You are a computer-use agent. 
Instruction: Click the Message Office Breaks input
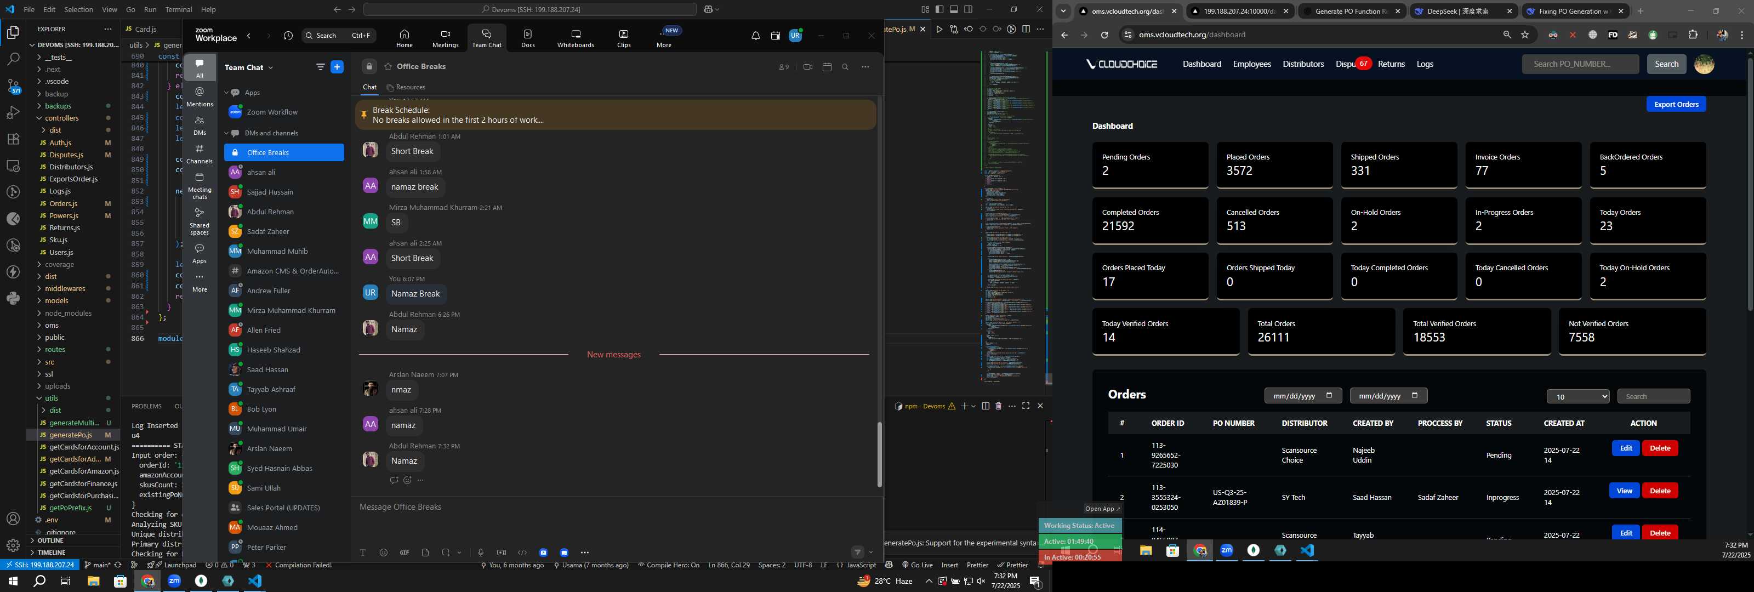point(616,508)
